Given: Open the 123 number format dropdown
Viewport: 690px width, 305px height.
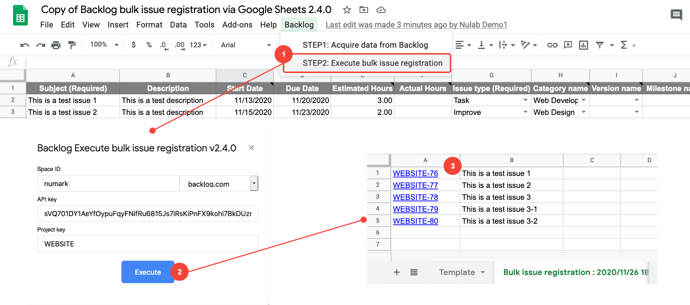Looking at the screenshot, I should (198, 45).
